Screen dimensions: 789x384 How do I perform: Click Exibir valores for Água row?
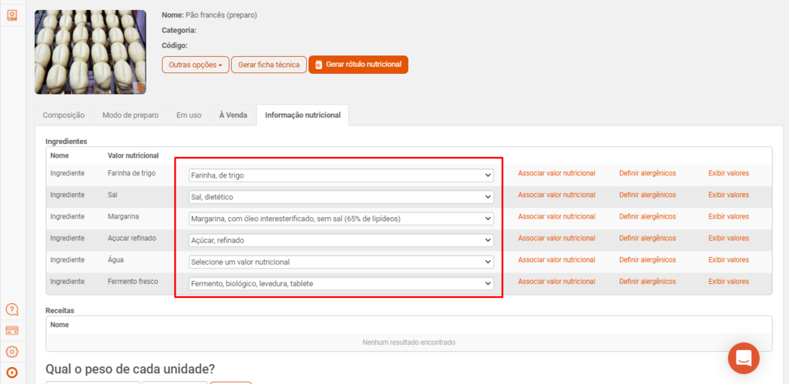[729, 259]
